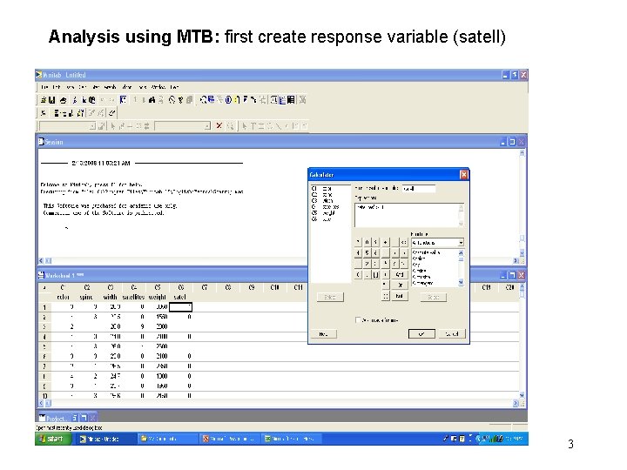Click Session window vertical scrollbar up arrow
The image size is (627, 470).
click(x=522, y=153)
